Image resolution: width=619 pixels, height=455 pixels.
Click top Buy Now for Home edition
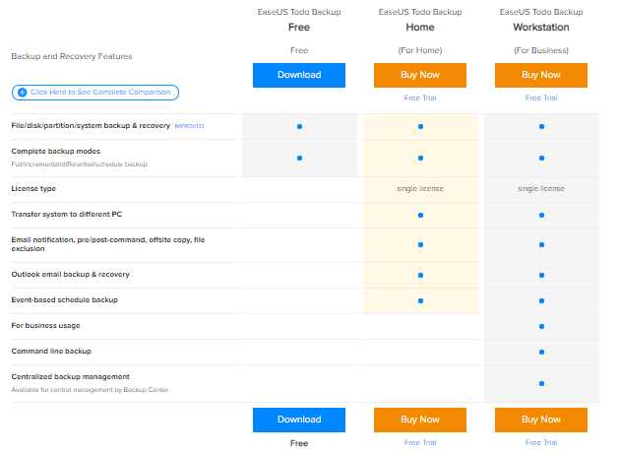[420, 75]
